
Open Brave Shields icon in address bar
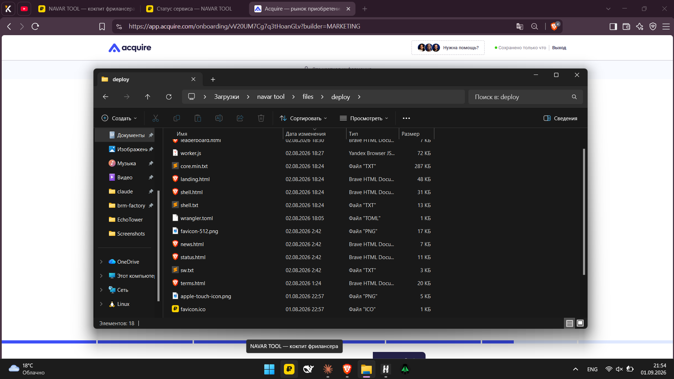(x=554, y=26)
